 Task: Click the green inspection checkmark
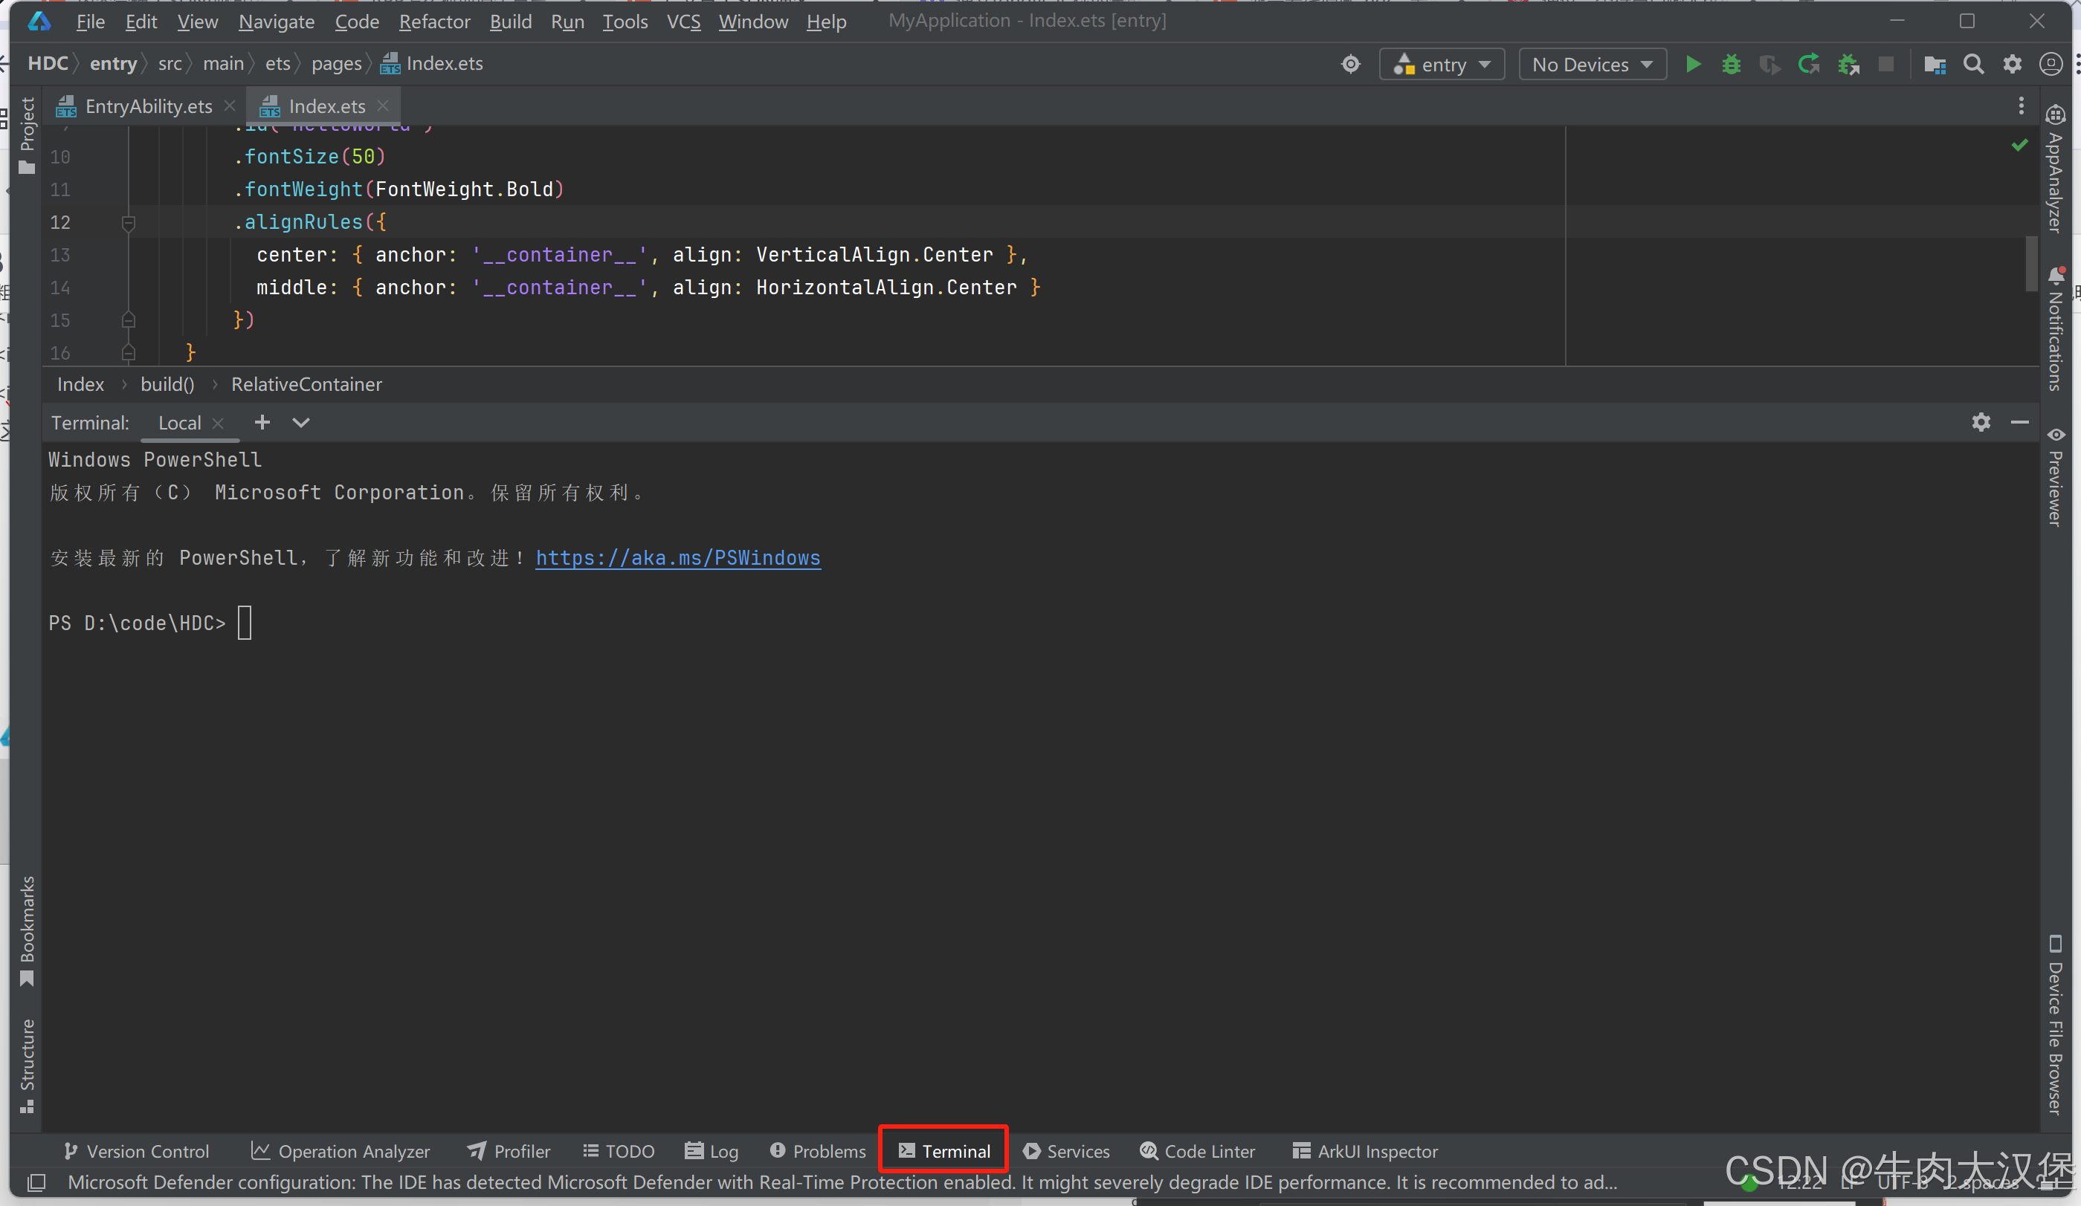click(x=2020, y=146)
